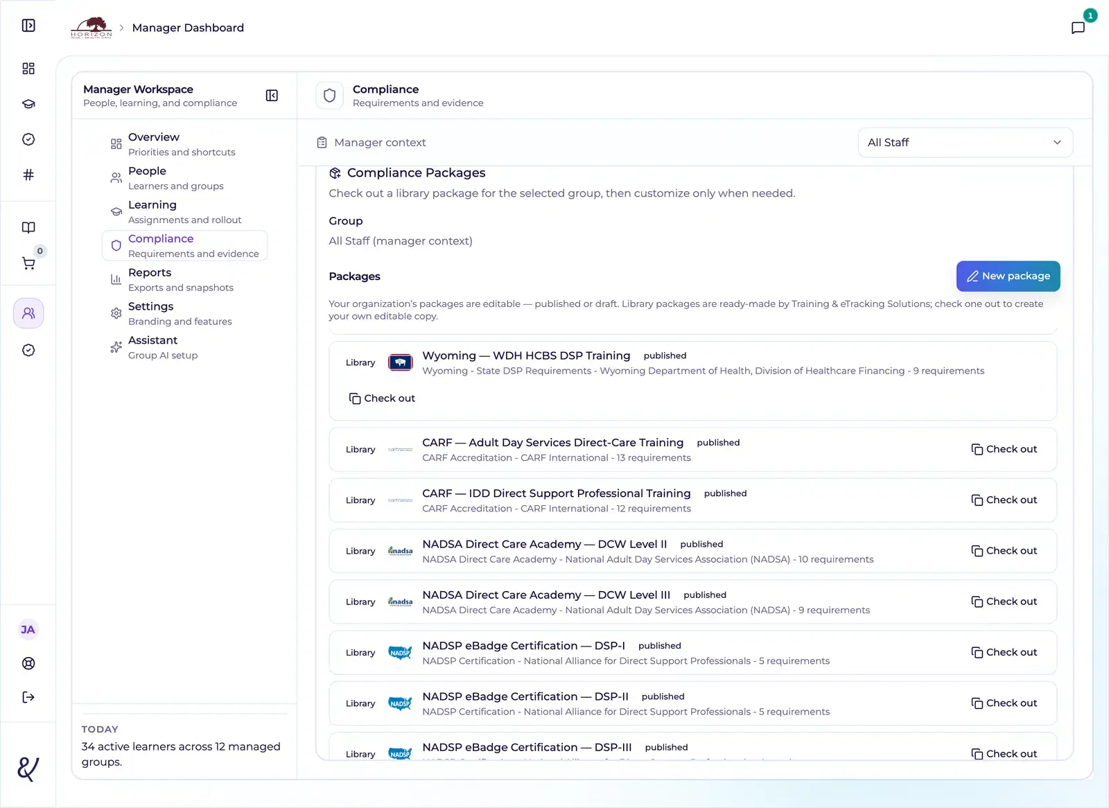
Task: Click the 34 active learners summary text
Action: (181, 755)
